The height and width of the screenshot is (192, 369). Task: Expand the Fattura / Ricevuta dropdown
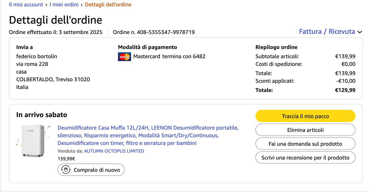(327, 32)
